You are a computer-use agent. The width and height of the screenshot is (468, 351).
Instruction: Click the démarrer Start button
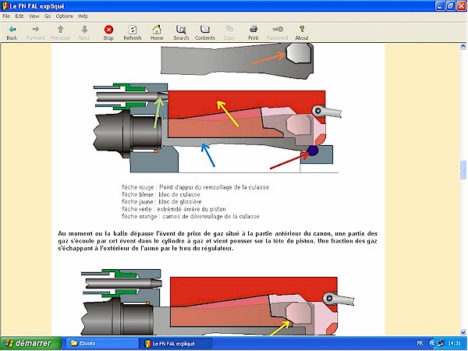(30, 343)
